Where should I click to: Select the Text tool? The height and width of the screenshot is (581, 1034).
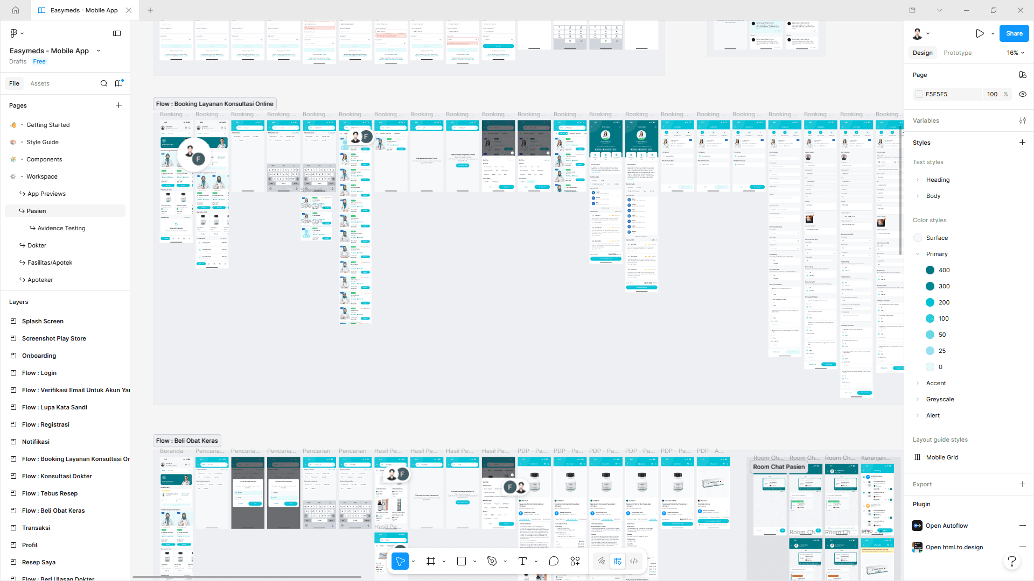click(x=522, y=561)
